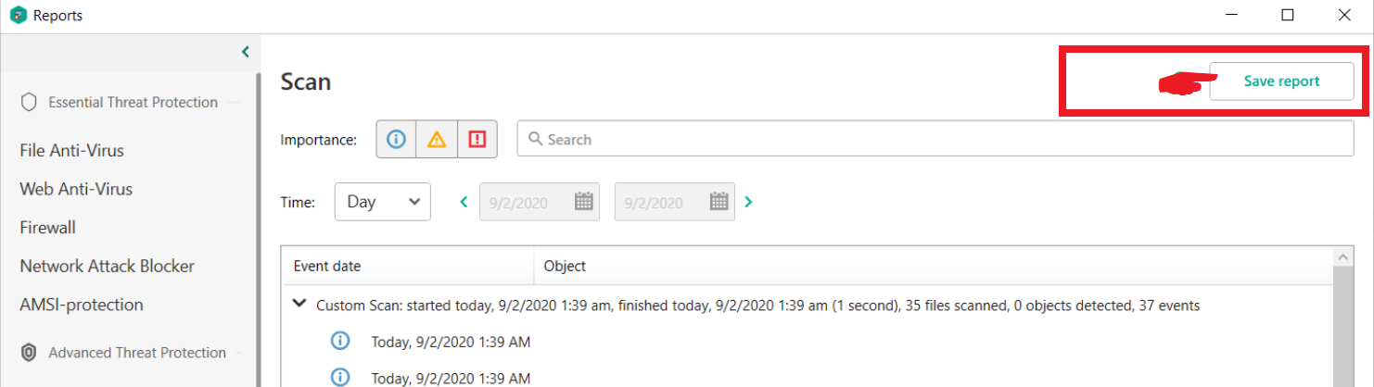1374x387 pixels.
Task: Select Network Attack Blocker in sidebar
Action: (x=107, y=266)
